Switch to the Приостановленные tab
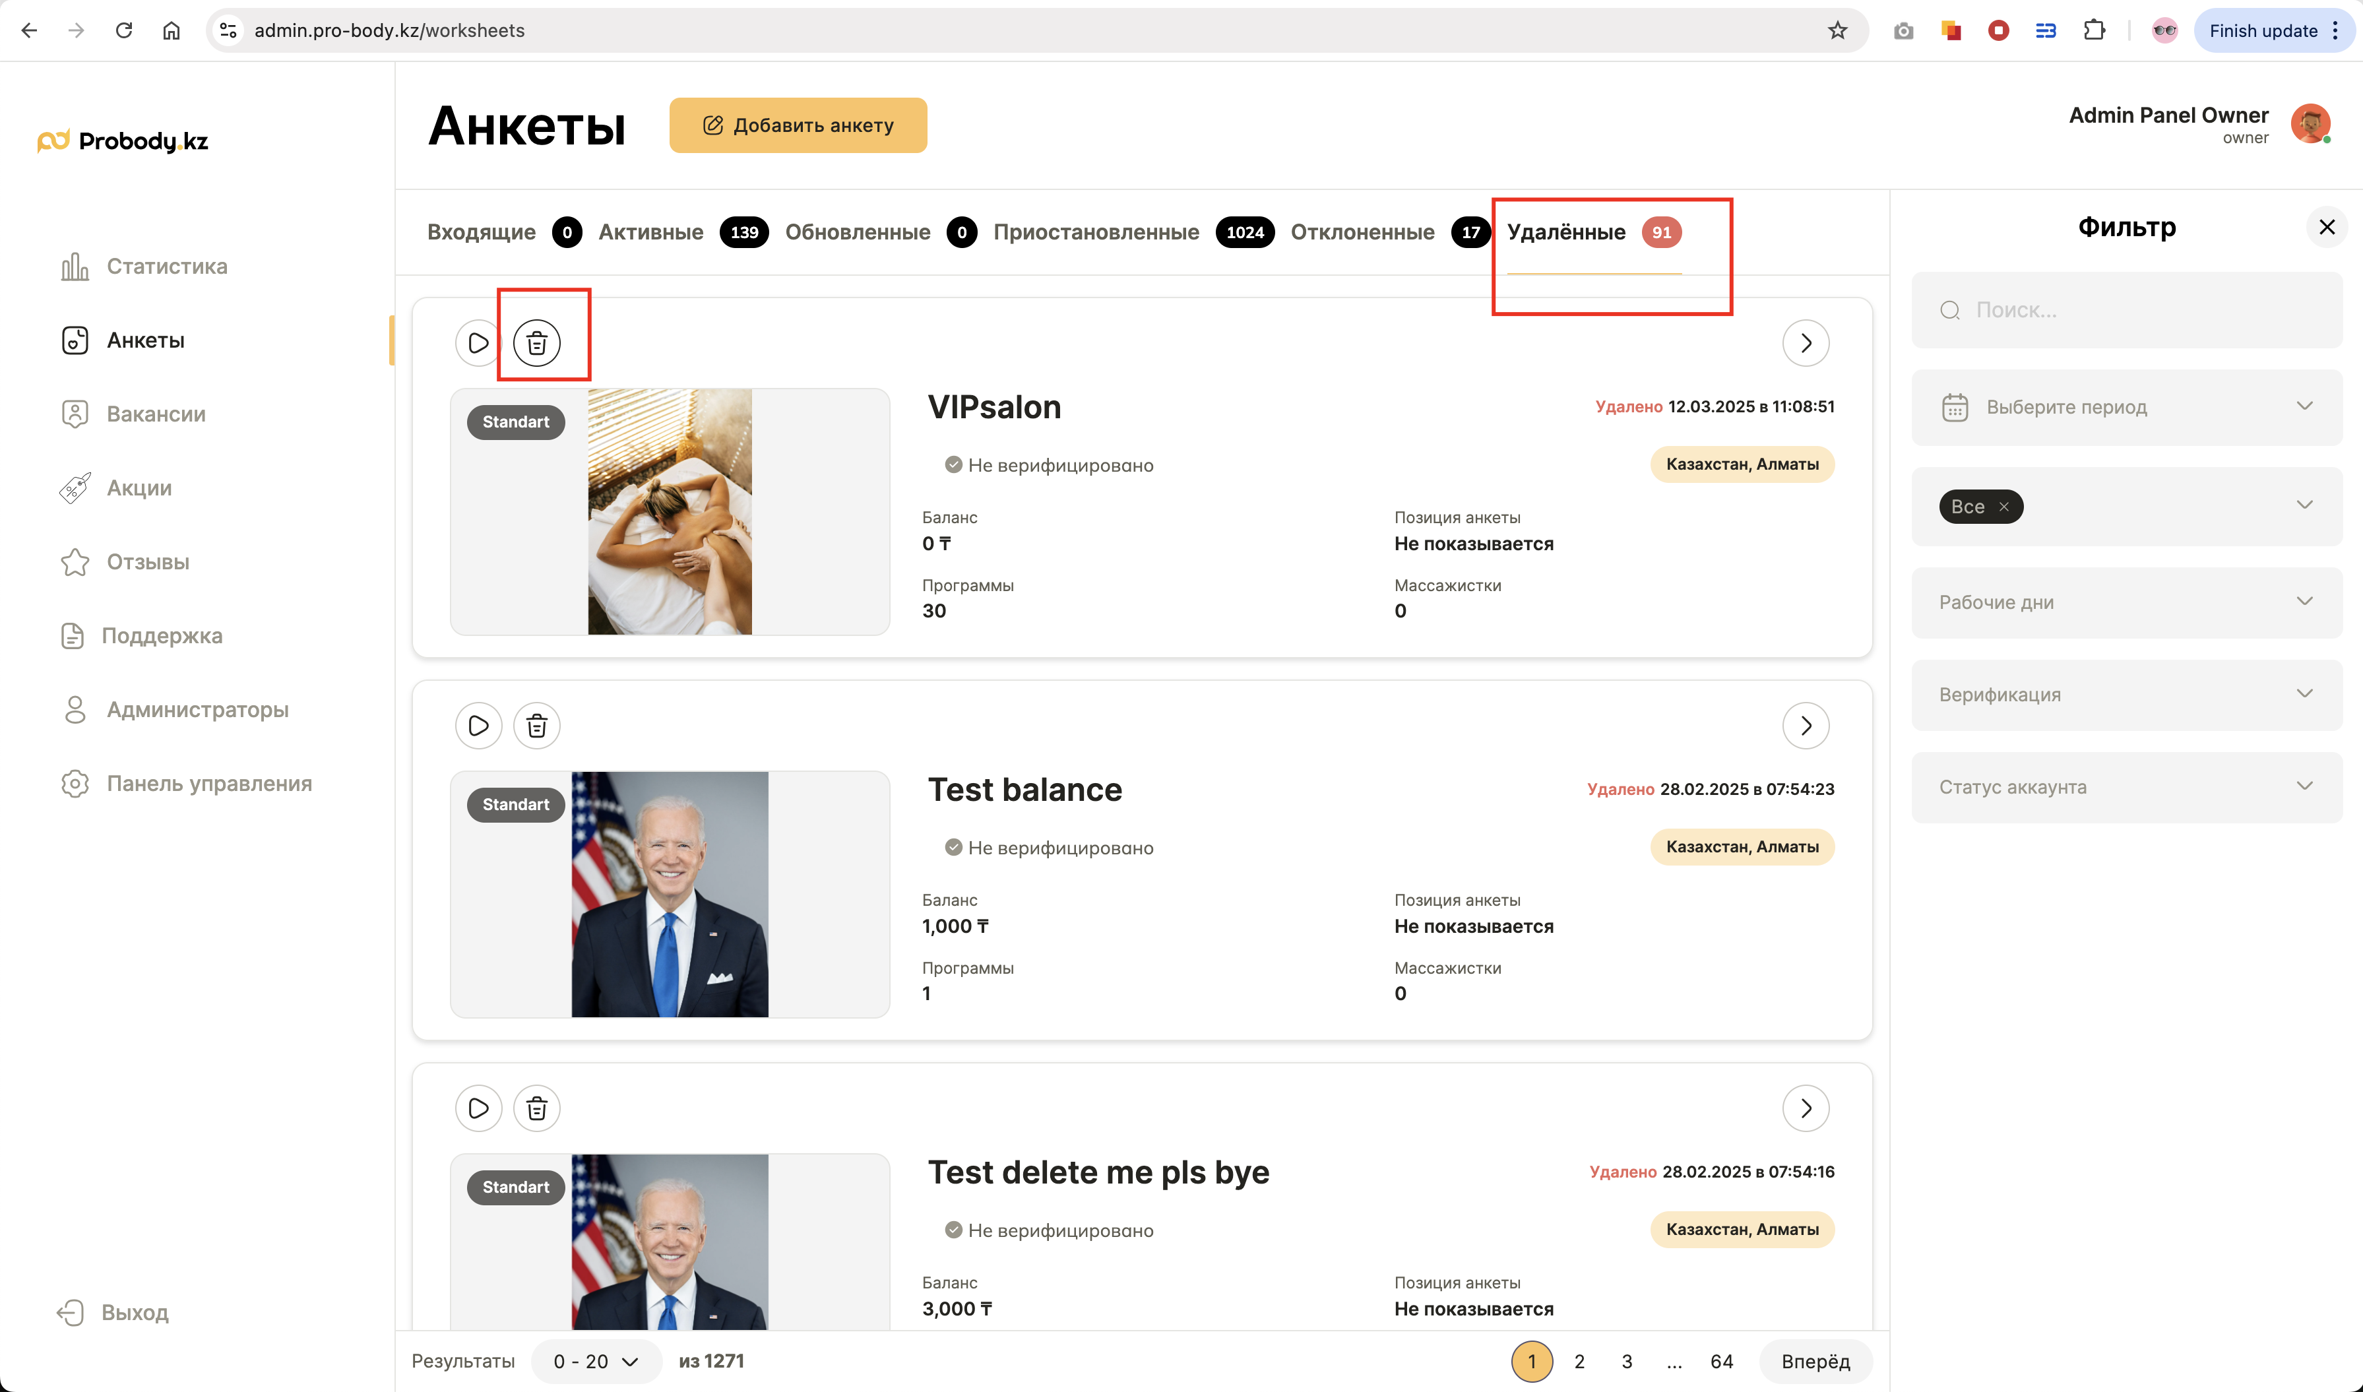The height and width of the screenshot is (1392, 2363). [1095, 233]
